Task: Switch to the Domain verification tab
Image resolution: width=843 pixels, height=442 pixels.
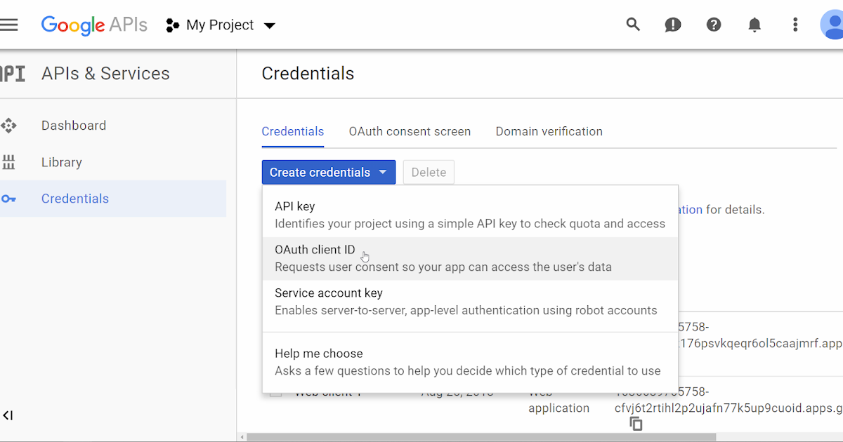Action: [x=549, y=131]
